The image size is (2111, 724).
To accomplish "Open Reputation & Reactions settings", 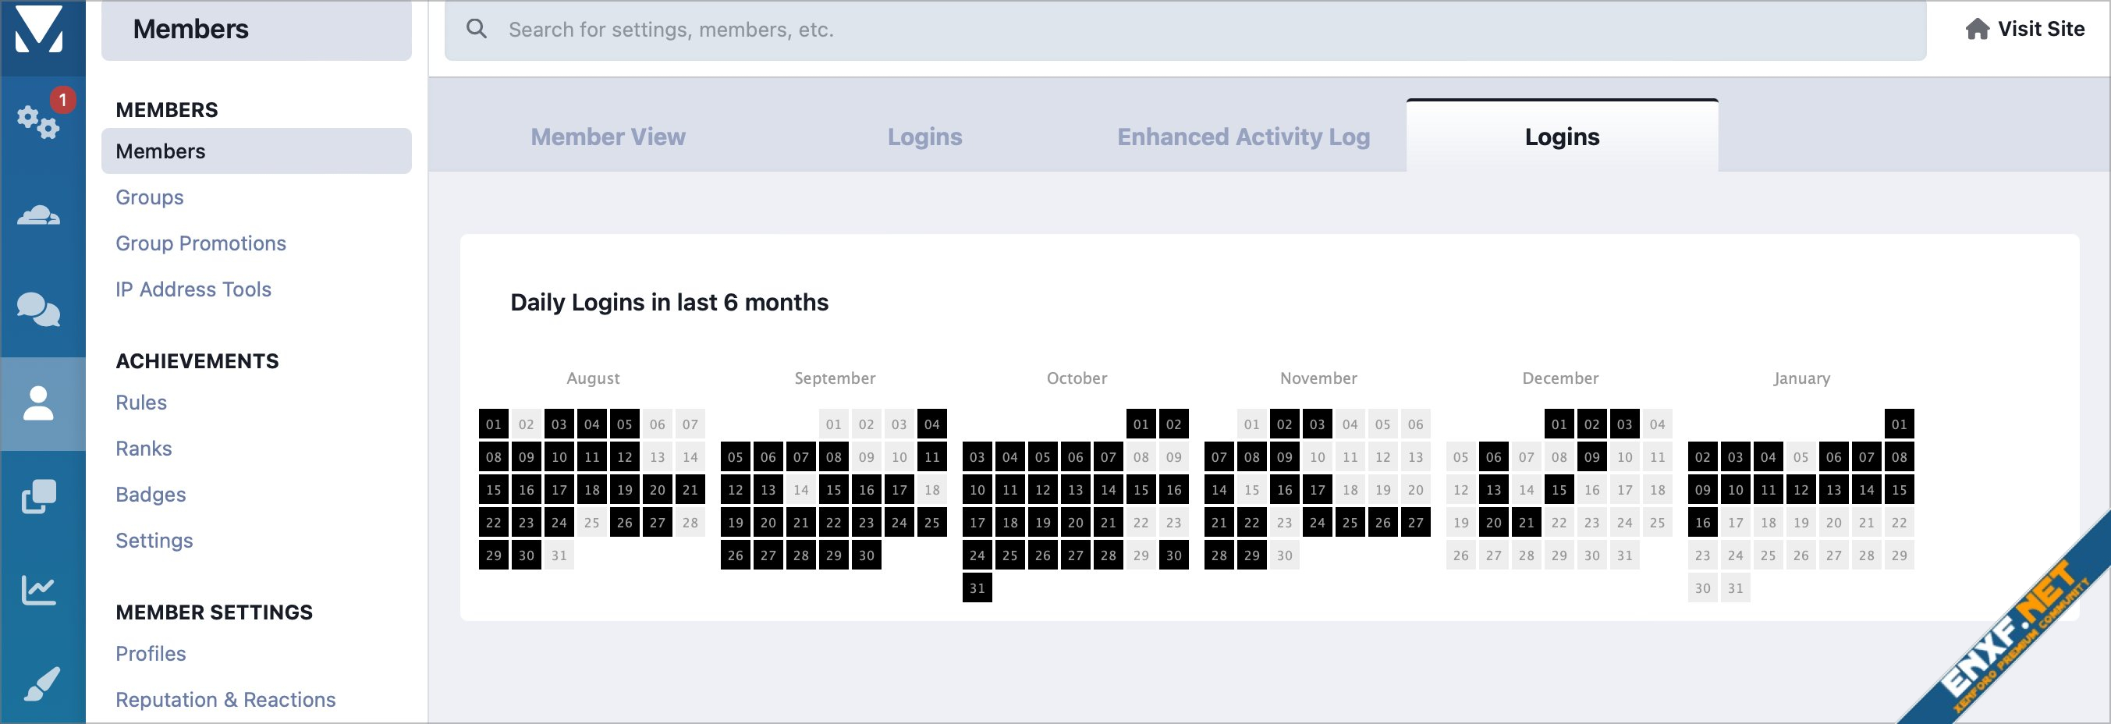I will pos(225,699).
